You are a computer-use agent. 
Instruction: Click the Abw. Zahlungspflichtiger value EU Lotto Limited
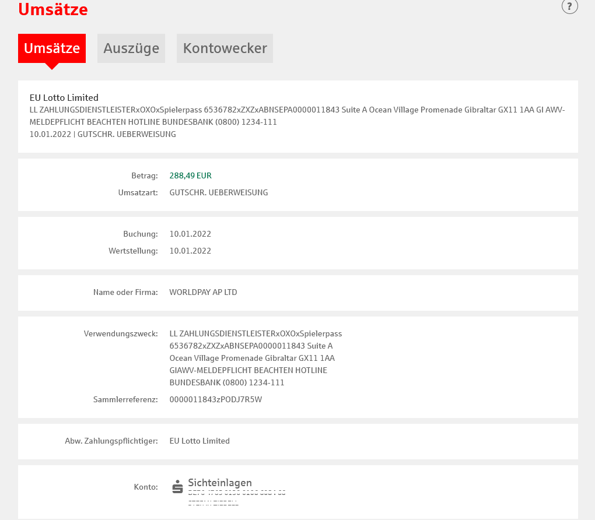(x=199, y=441)
